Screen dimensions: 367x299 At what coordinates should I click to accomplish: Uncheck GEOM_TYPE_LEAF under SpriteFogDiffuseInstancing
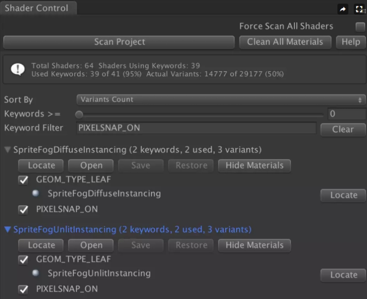click(23, 180)
